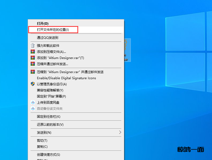Click WinRAR icon beside 添加到压缩文件(A)...

coord(33,52)
